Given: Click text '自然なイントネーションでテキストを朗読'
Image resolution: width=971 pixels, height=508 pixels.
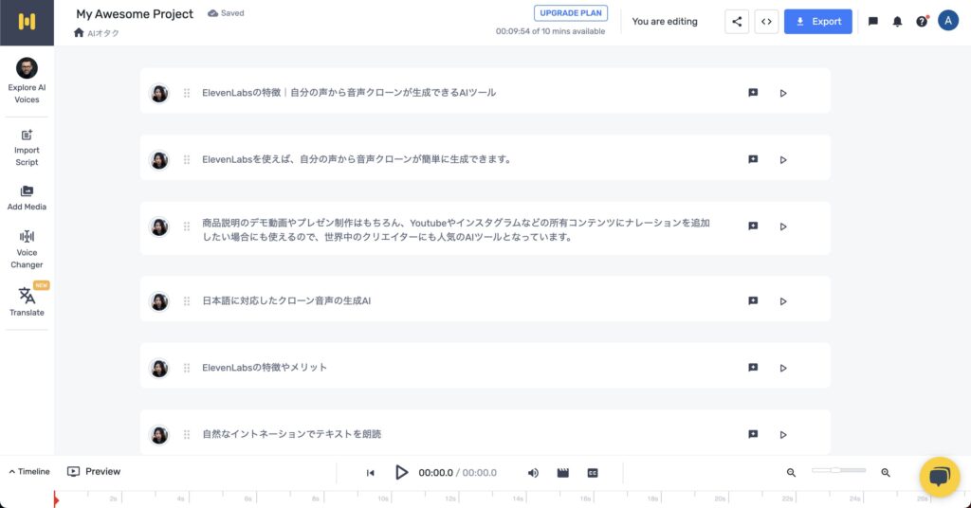Looking at the screenshot, I should 292,434.
